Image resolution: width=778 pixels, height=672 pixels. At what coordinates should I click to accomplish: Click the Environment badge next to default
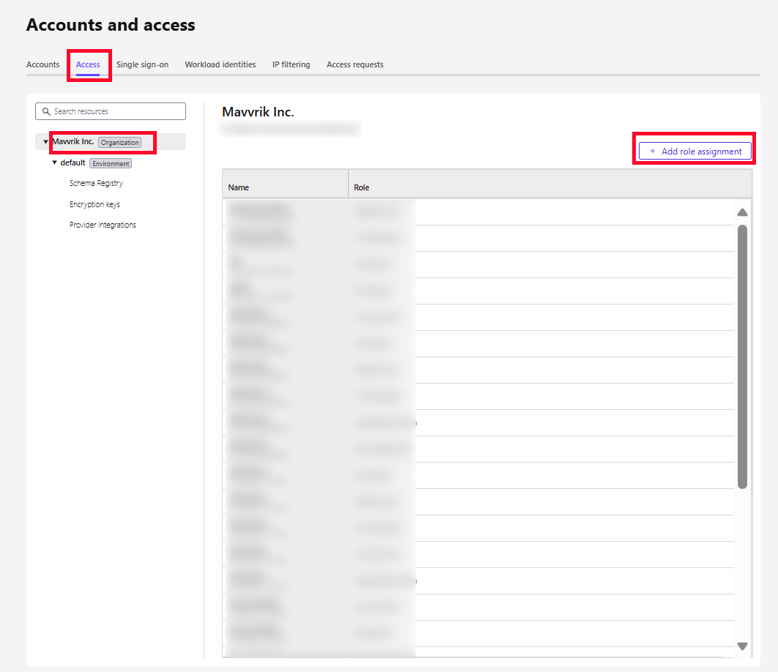click(x=111, y=163)
